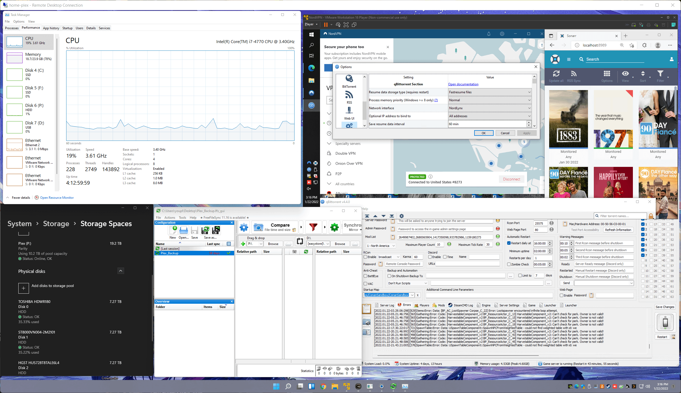
Task: Toggle Restart daily at checkbox
Action: pyautogui.click(x=509, y=243)
